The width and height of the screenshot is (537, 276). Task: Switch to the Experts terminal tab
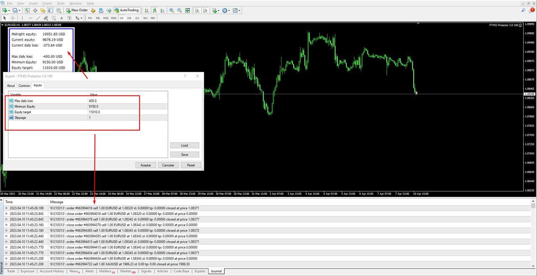point(200,271)
